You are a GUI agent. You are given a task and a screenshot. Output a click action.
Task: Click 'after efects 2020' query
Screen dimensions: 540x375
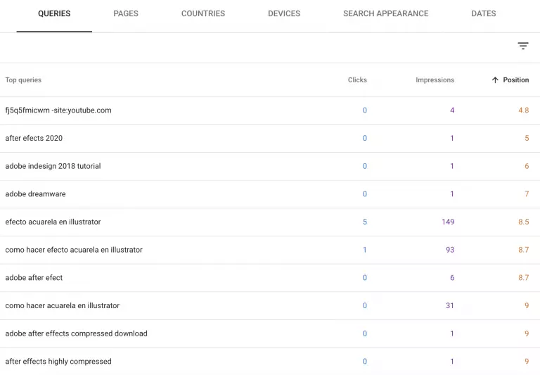[x=34, y=138]
